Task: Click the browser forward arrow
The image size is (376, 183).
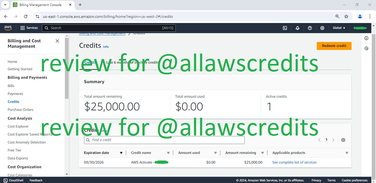Action: click(x=16, y=16)
